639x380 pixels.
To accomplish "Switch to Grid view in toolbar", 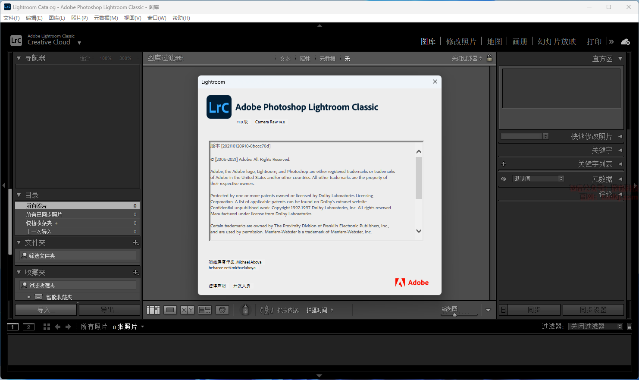I will pos(153,310).
